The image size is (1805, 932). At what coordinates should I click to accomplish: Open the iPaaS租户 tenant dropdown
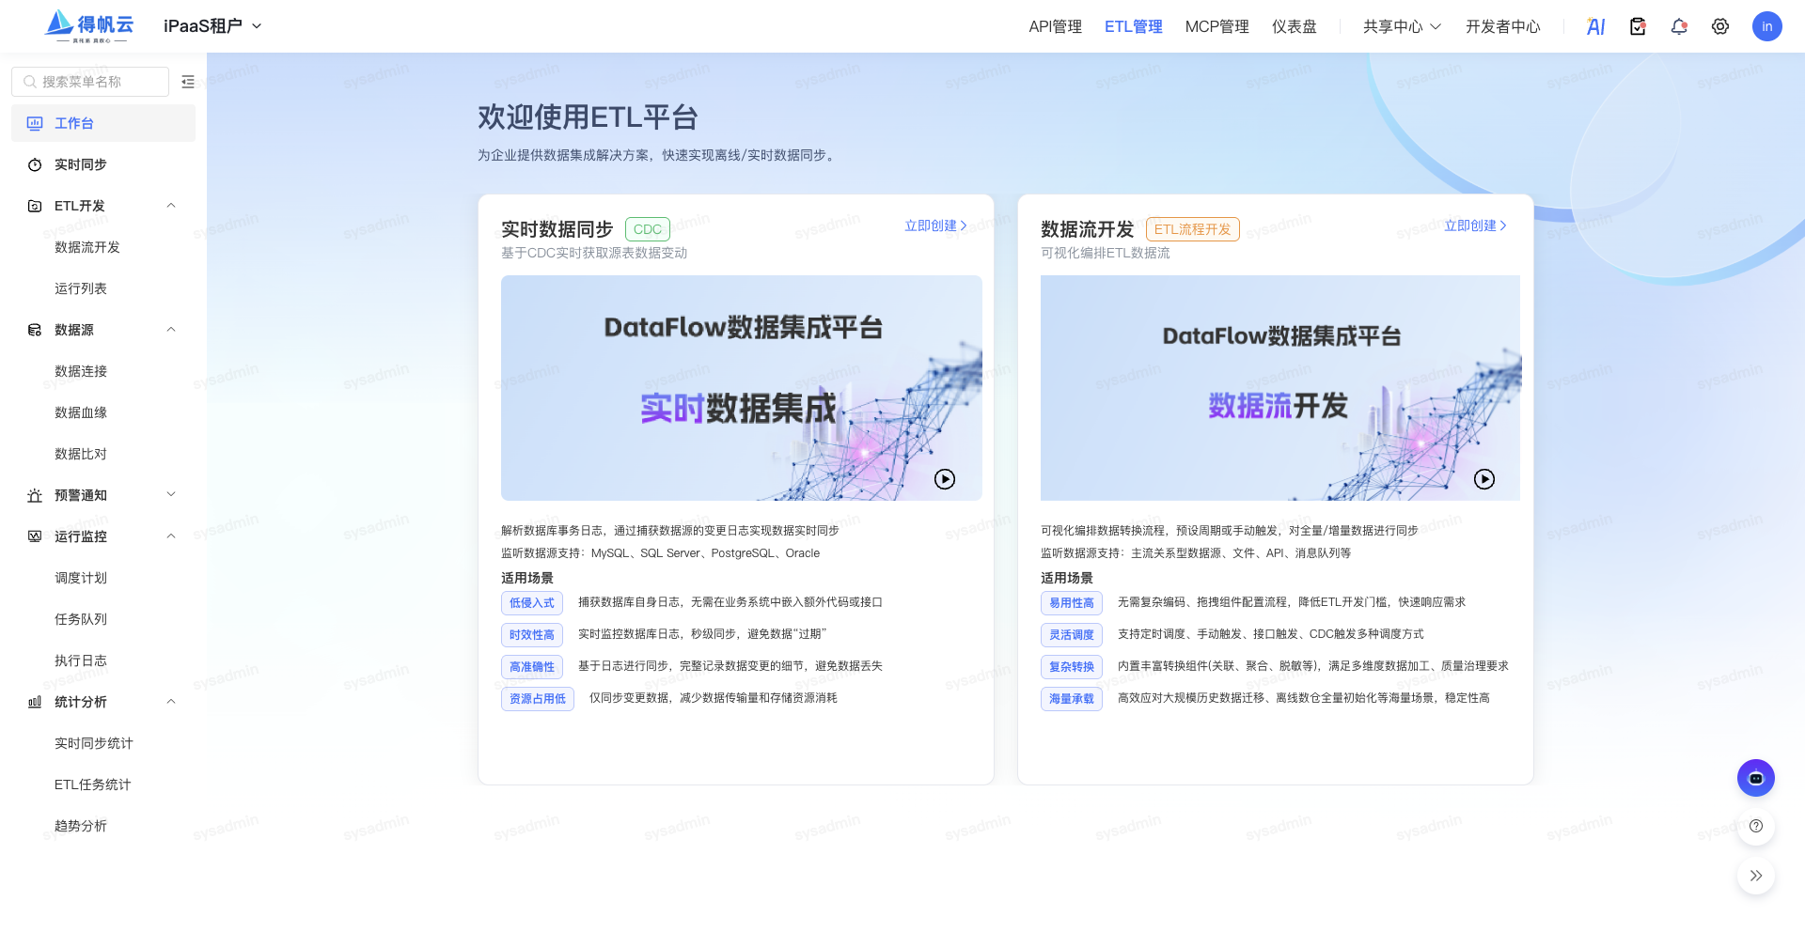(x=213, y=26)
